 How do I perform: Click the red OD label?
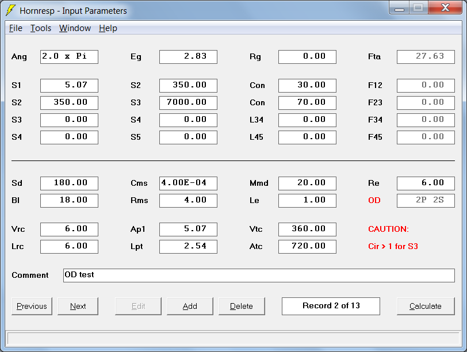click(x=374, y=200)
